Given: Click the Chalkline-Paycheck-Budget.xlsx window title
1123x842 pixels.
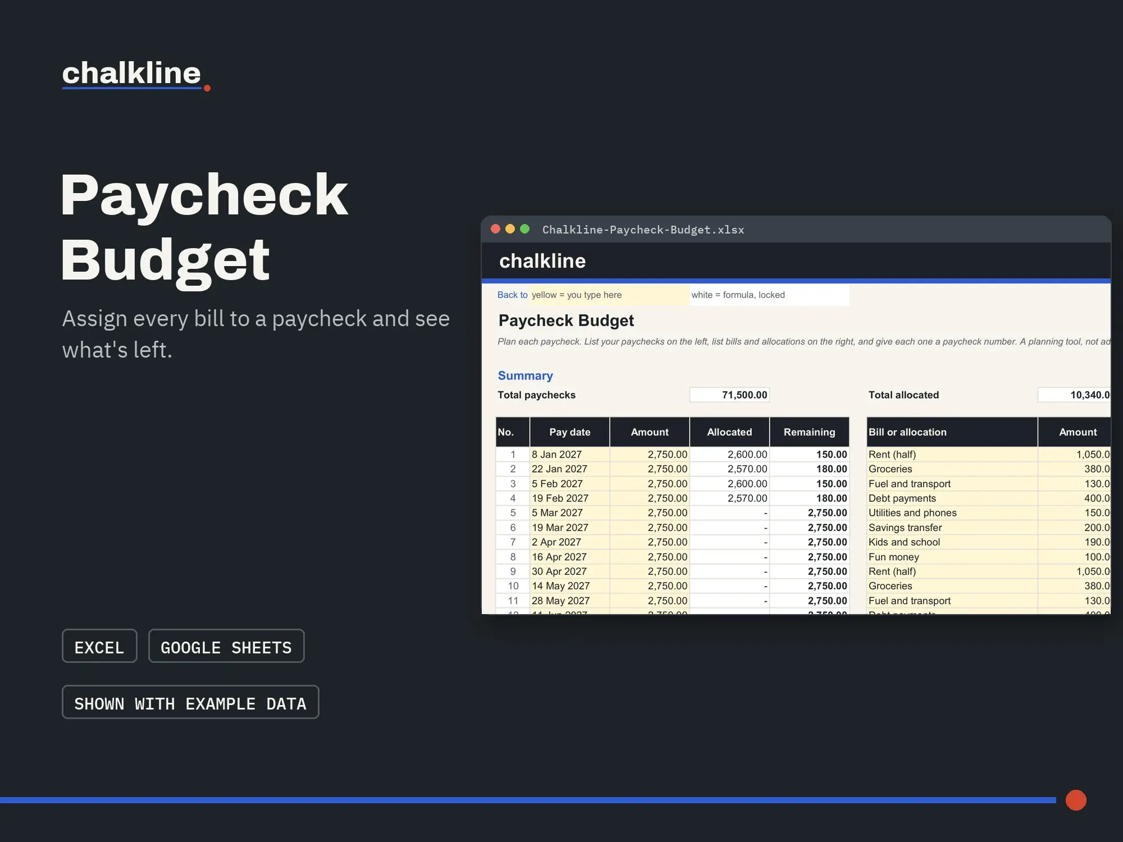Looking at the screenshot, I should coord(643,230).
